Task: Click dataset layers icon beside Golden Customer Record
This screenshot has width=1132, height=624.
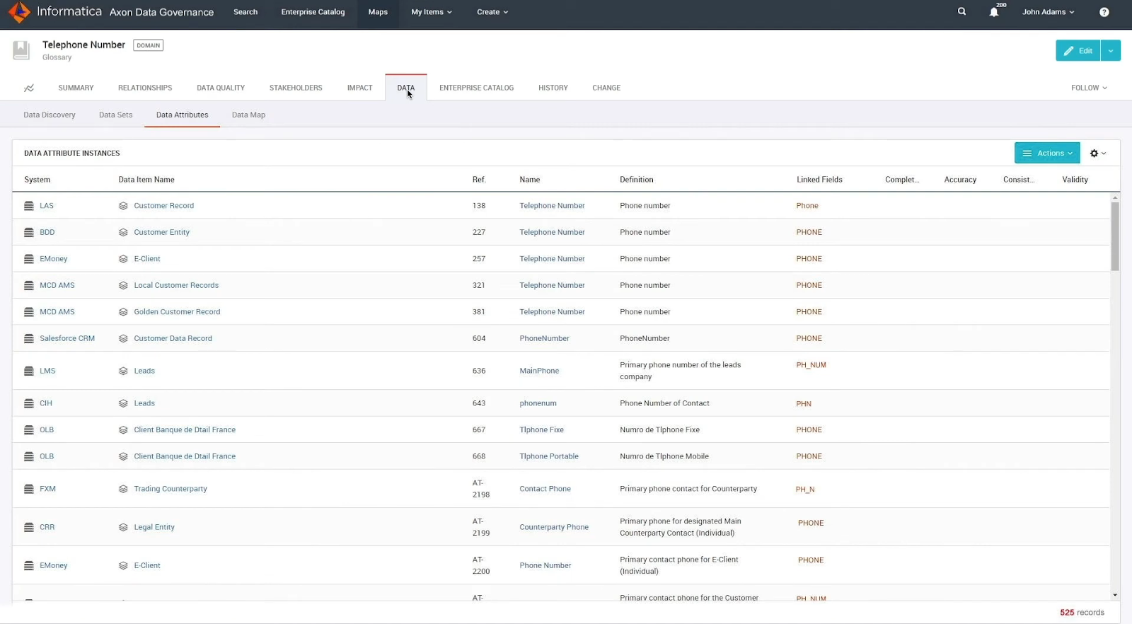Action: (123, 312)
